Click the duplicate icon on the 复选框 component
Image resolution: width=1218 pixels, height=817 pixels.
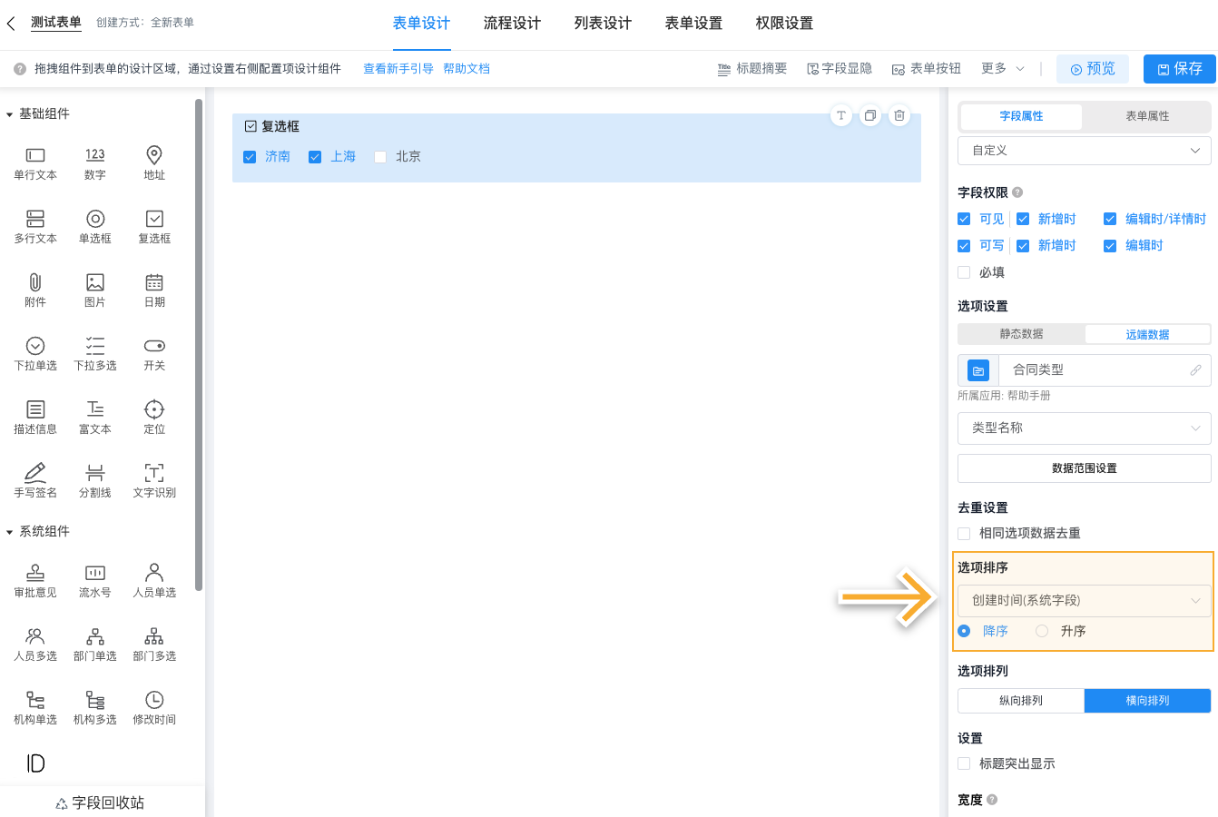869,115
